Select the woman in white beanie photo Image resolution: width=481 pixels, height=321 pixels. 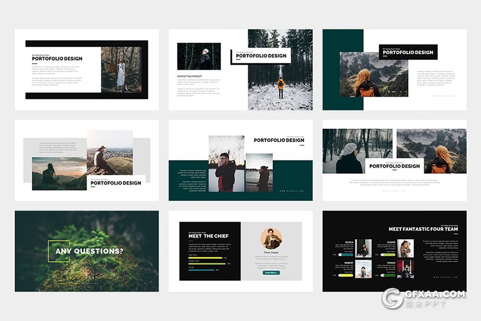tap(357, 151)
